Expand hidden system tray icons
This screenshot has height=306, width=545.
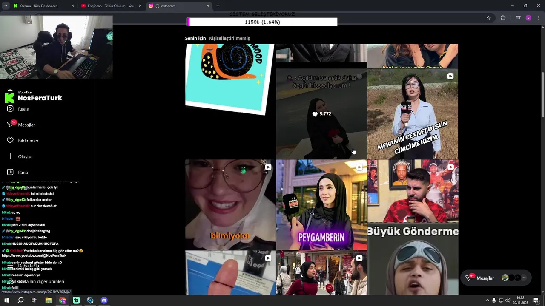(x=487, y=300)
